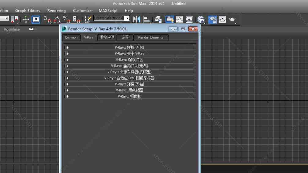Open the Manage Layers dialog
The width and height of the screenshot is (308, 173).
(158, 20)
